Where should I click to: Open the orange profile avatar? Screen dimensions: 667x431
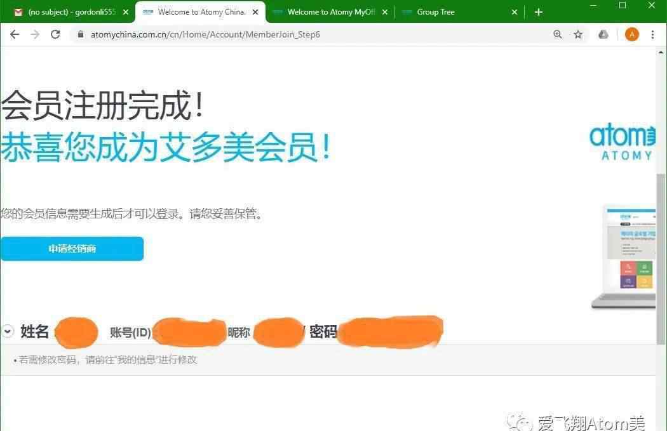tap(631, 34)
